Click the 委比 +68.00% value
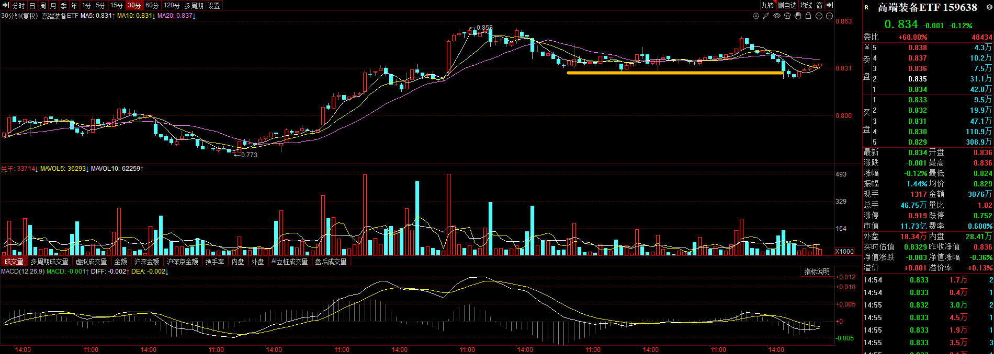This screenshot has width=994, height=354. (x=912, y=37)
